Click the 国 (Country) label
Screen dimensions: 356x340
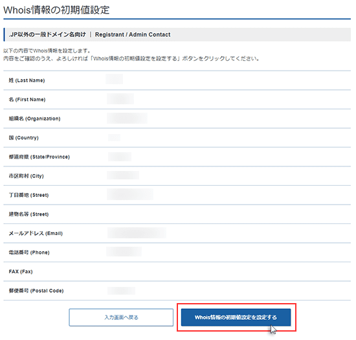pyautogui.click(x=23, y=138)
